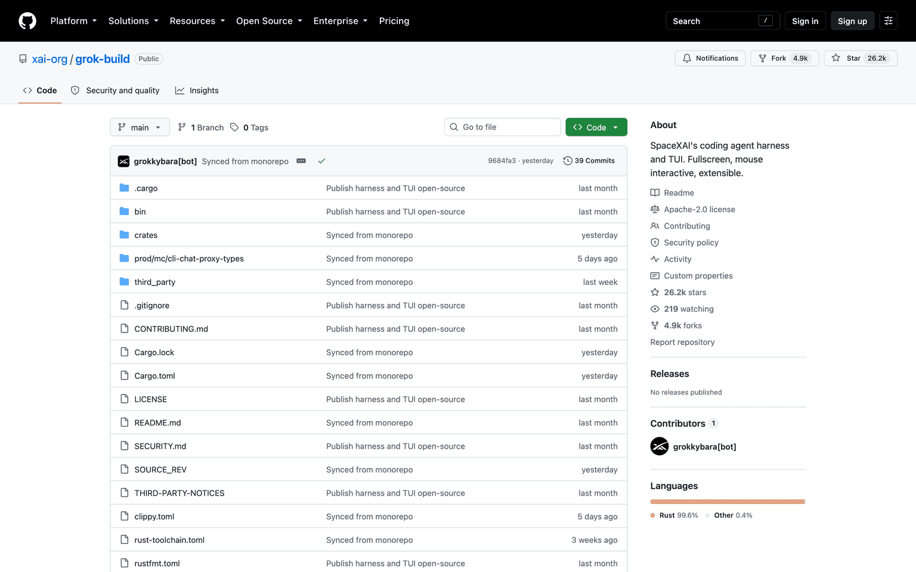Switch to Security and quality tab
The width and height of the screenshot is (916, 572).
pyautogui.click(x=115, y=91)
